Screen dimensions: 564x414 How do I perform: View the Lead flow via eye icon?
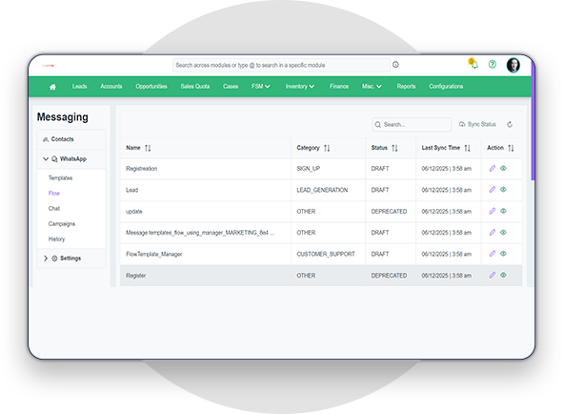click(x=503, y=190)
